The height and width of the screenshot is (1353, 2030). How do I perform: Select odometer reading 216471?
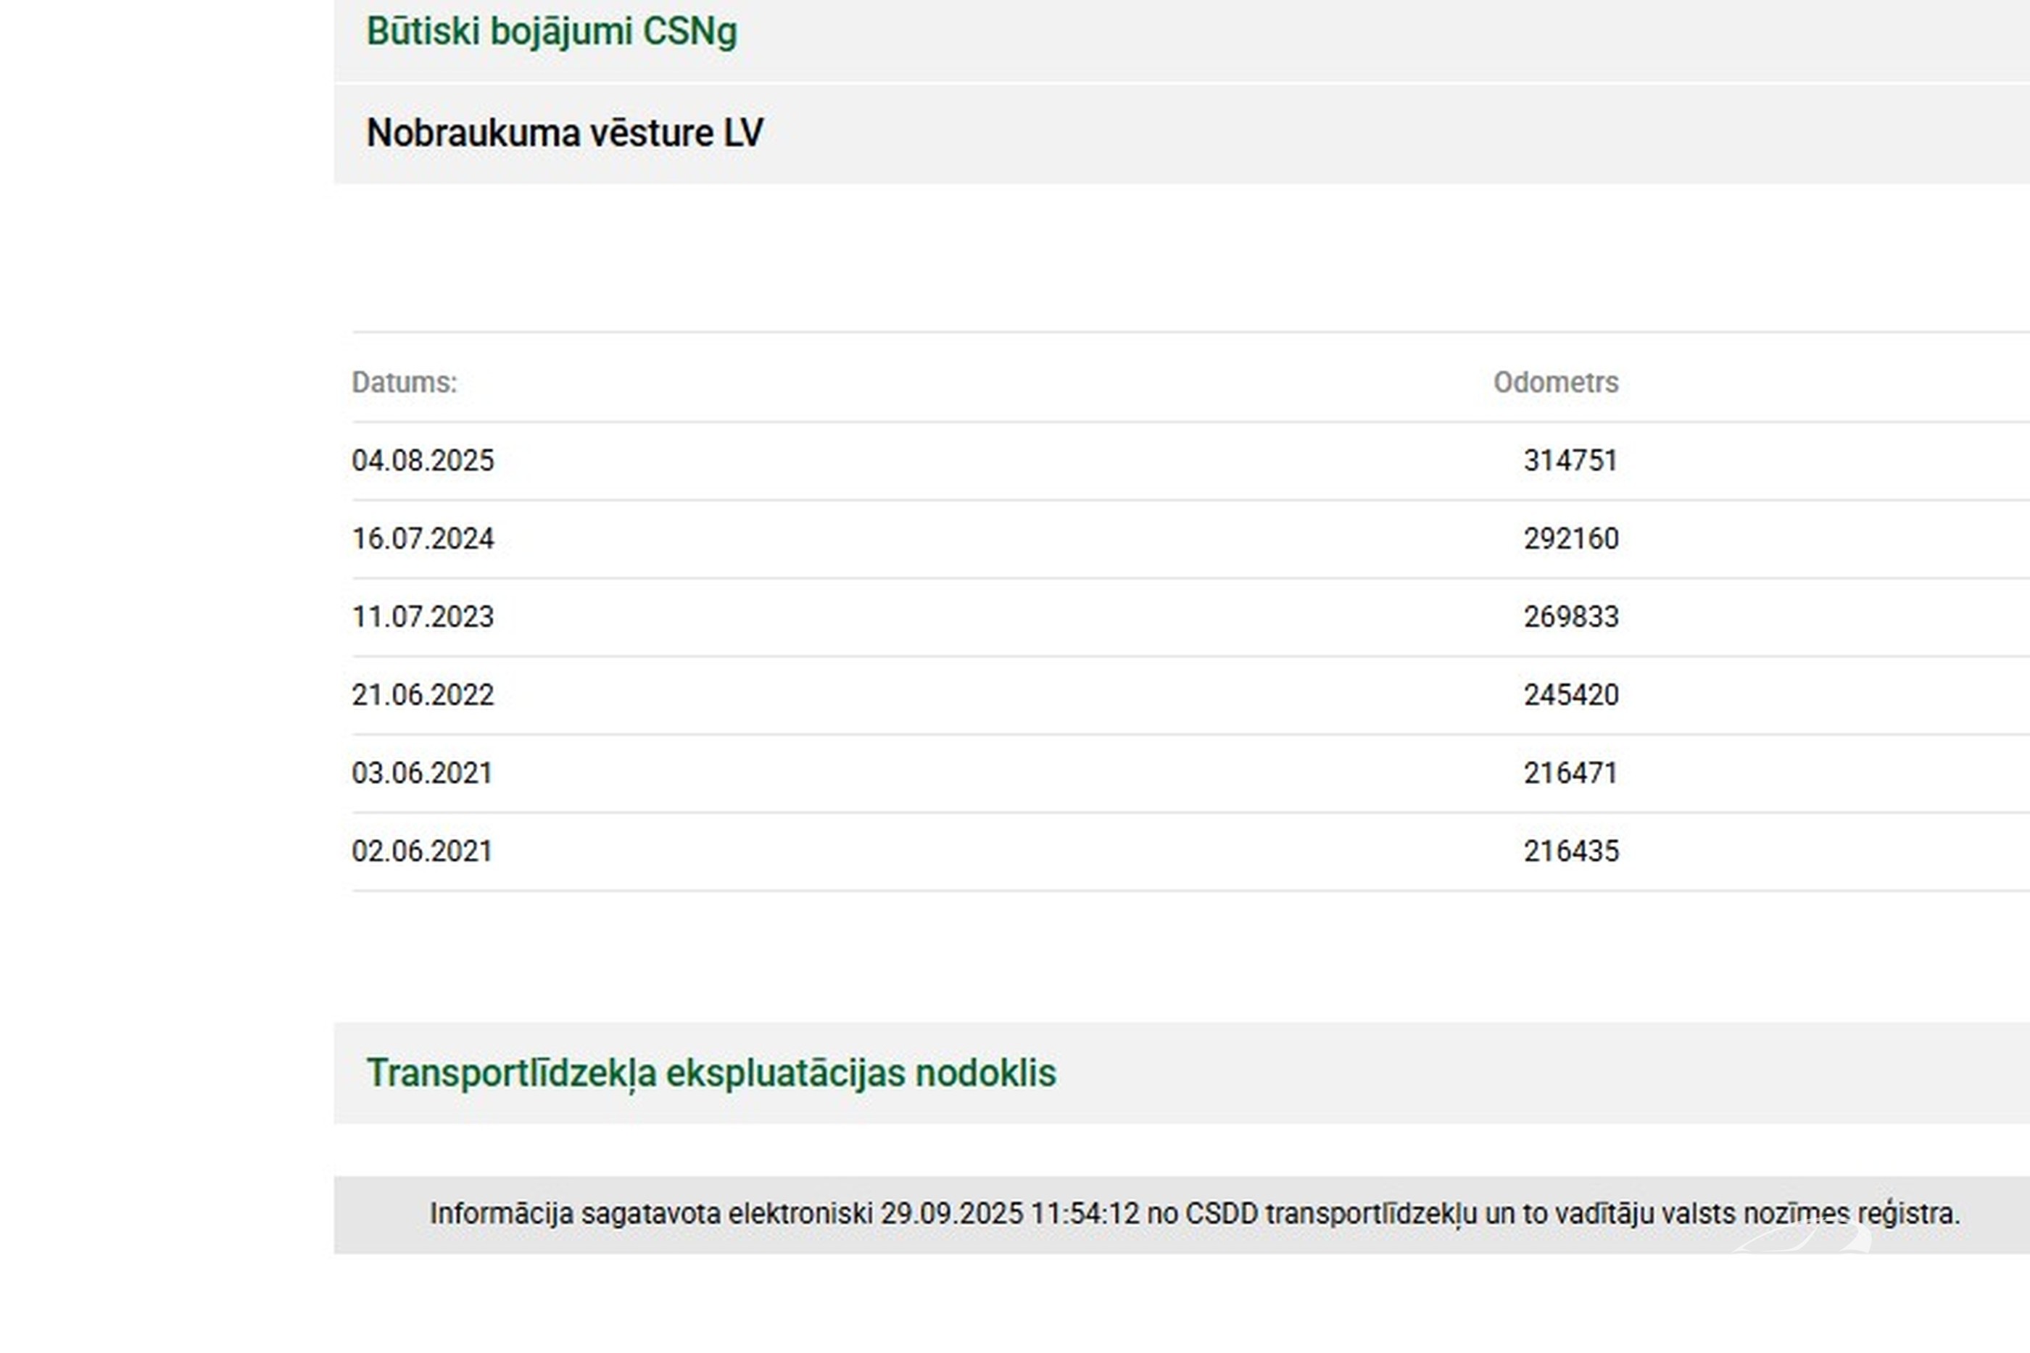1570,773
